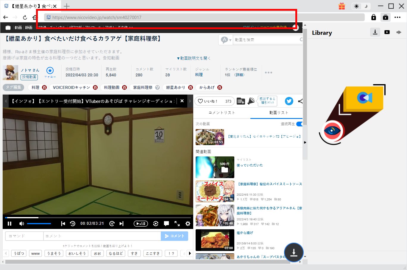Click the megaphone thanks icon on the video page
This screenshot has height=270, width=407.
tap(251, 101)
